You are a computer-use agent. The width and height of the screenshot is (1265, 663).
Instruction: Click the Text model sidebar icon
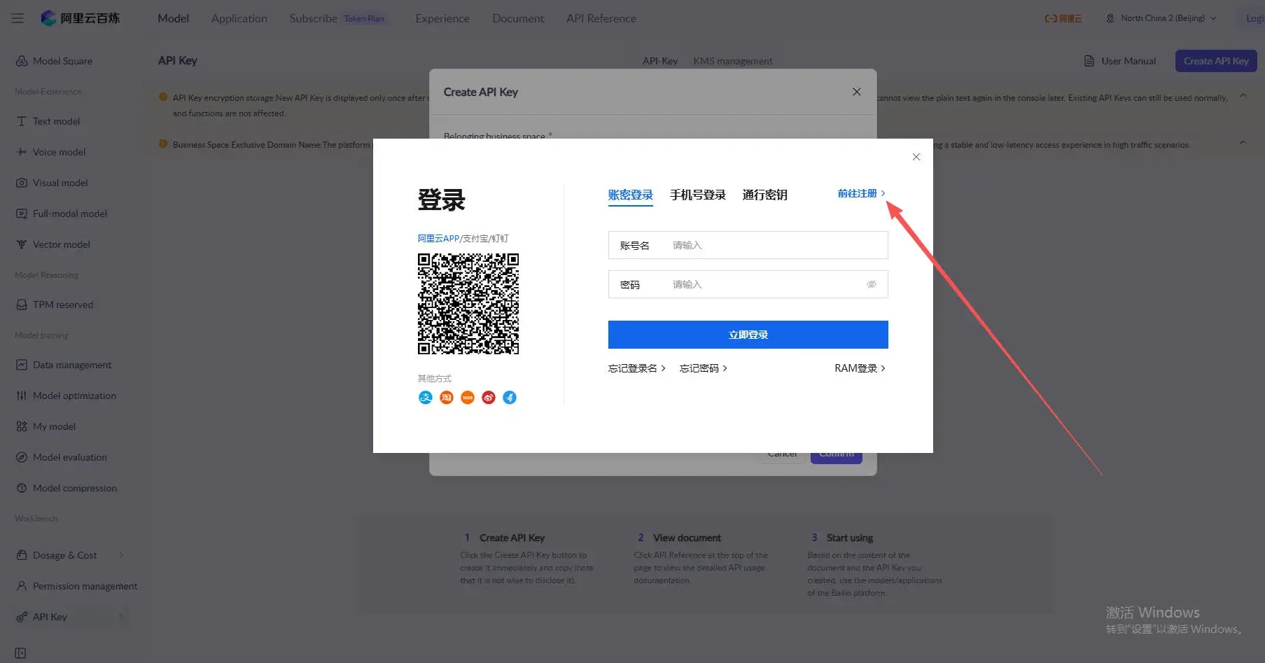(22, 121)
